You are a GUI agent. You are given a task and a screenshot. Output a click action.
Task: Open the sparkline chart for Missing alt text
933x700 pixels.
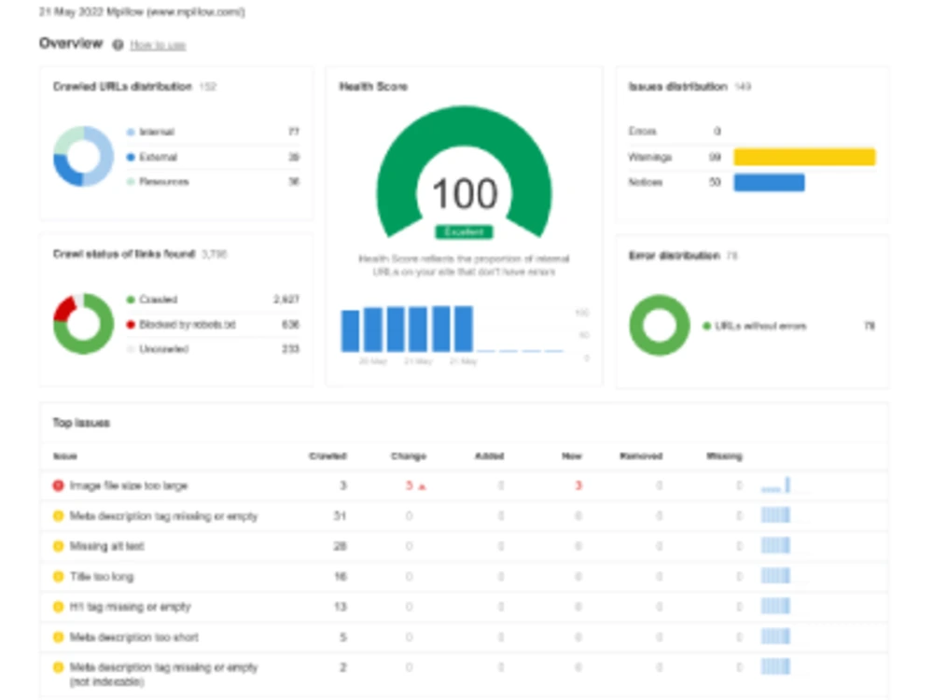[x=776, y=545]
